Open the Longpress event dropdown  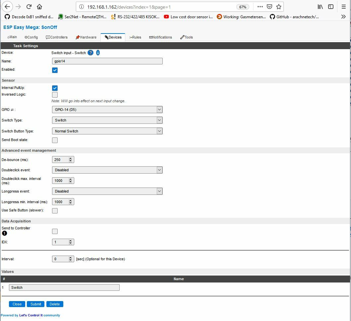(107, 191)
